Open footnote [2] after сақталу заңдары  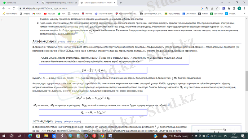(76, 33)
